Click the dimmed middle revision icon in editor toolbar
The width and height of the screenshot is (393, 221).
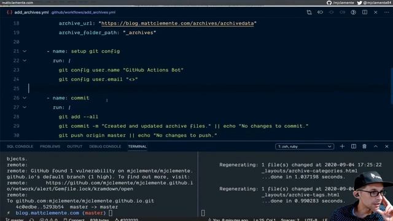[332, 12]
